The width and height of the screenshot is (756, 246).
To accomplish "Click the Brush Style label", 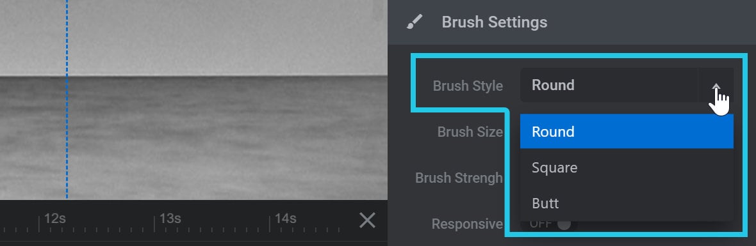I will [x=468, y=86].
